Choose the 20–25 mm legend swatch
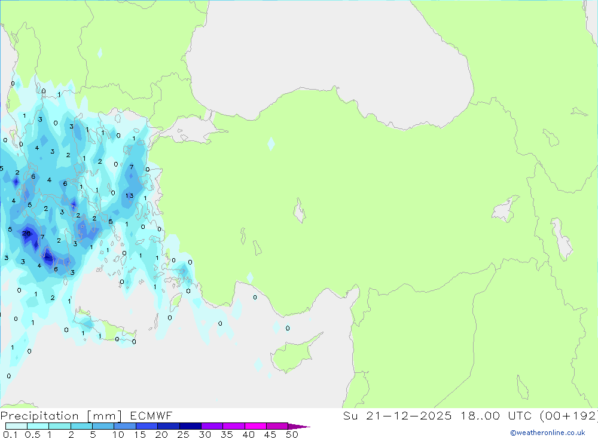The width and height of the screenshot is (598, 438). coord(169,426)
